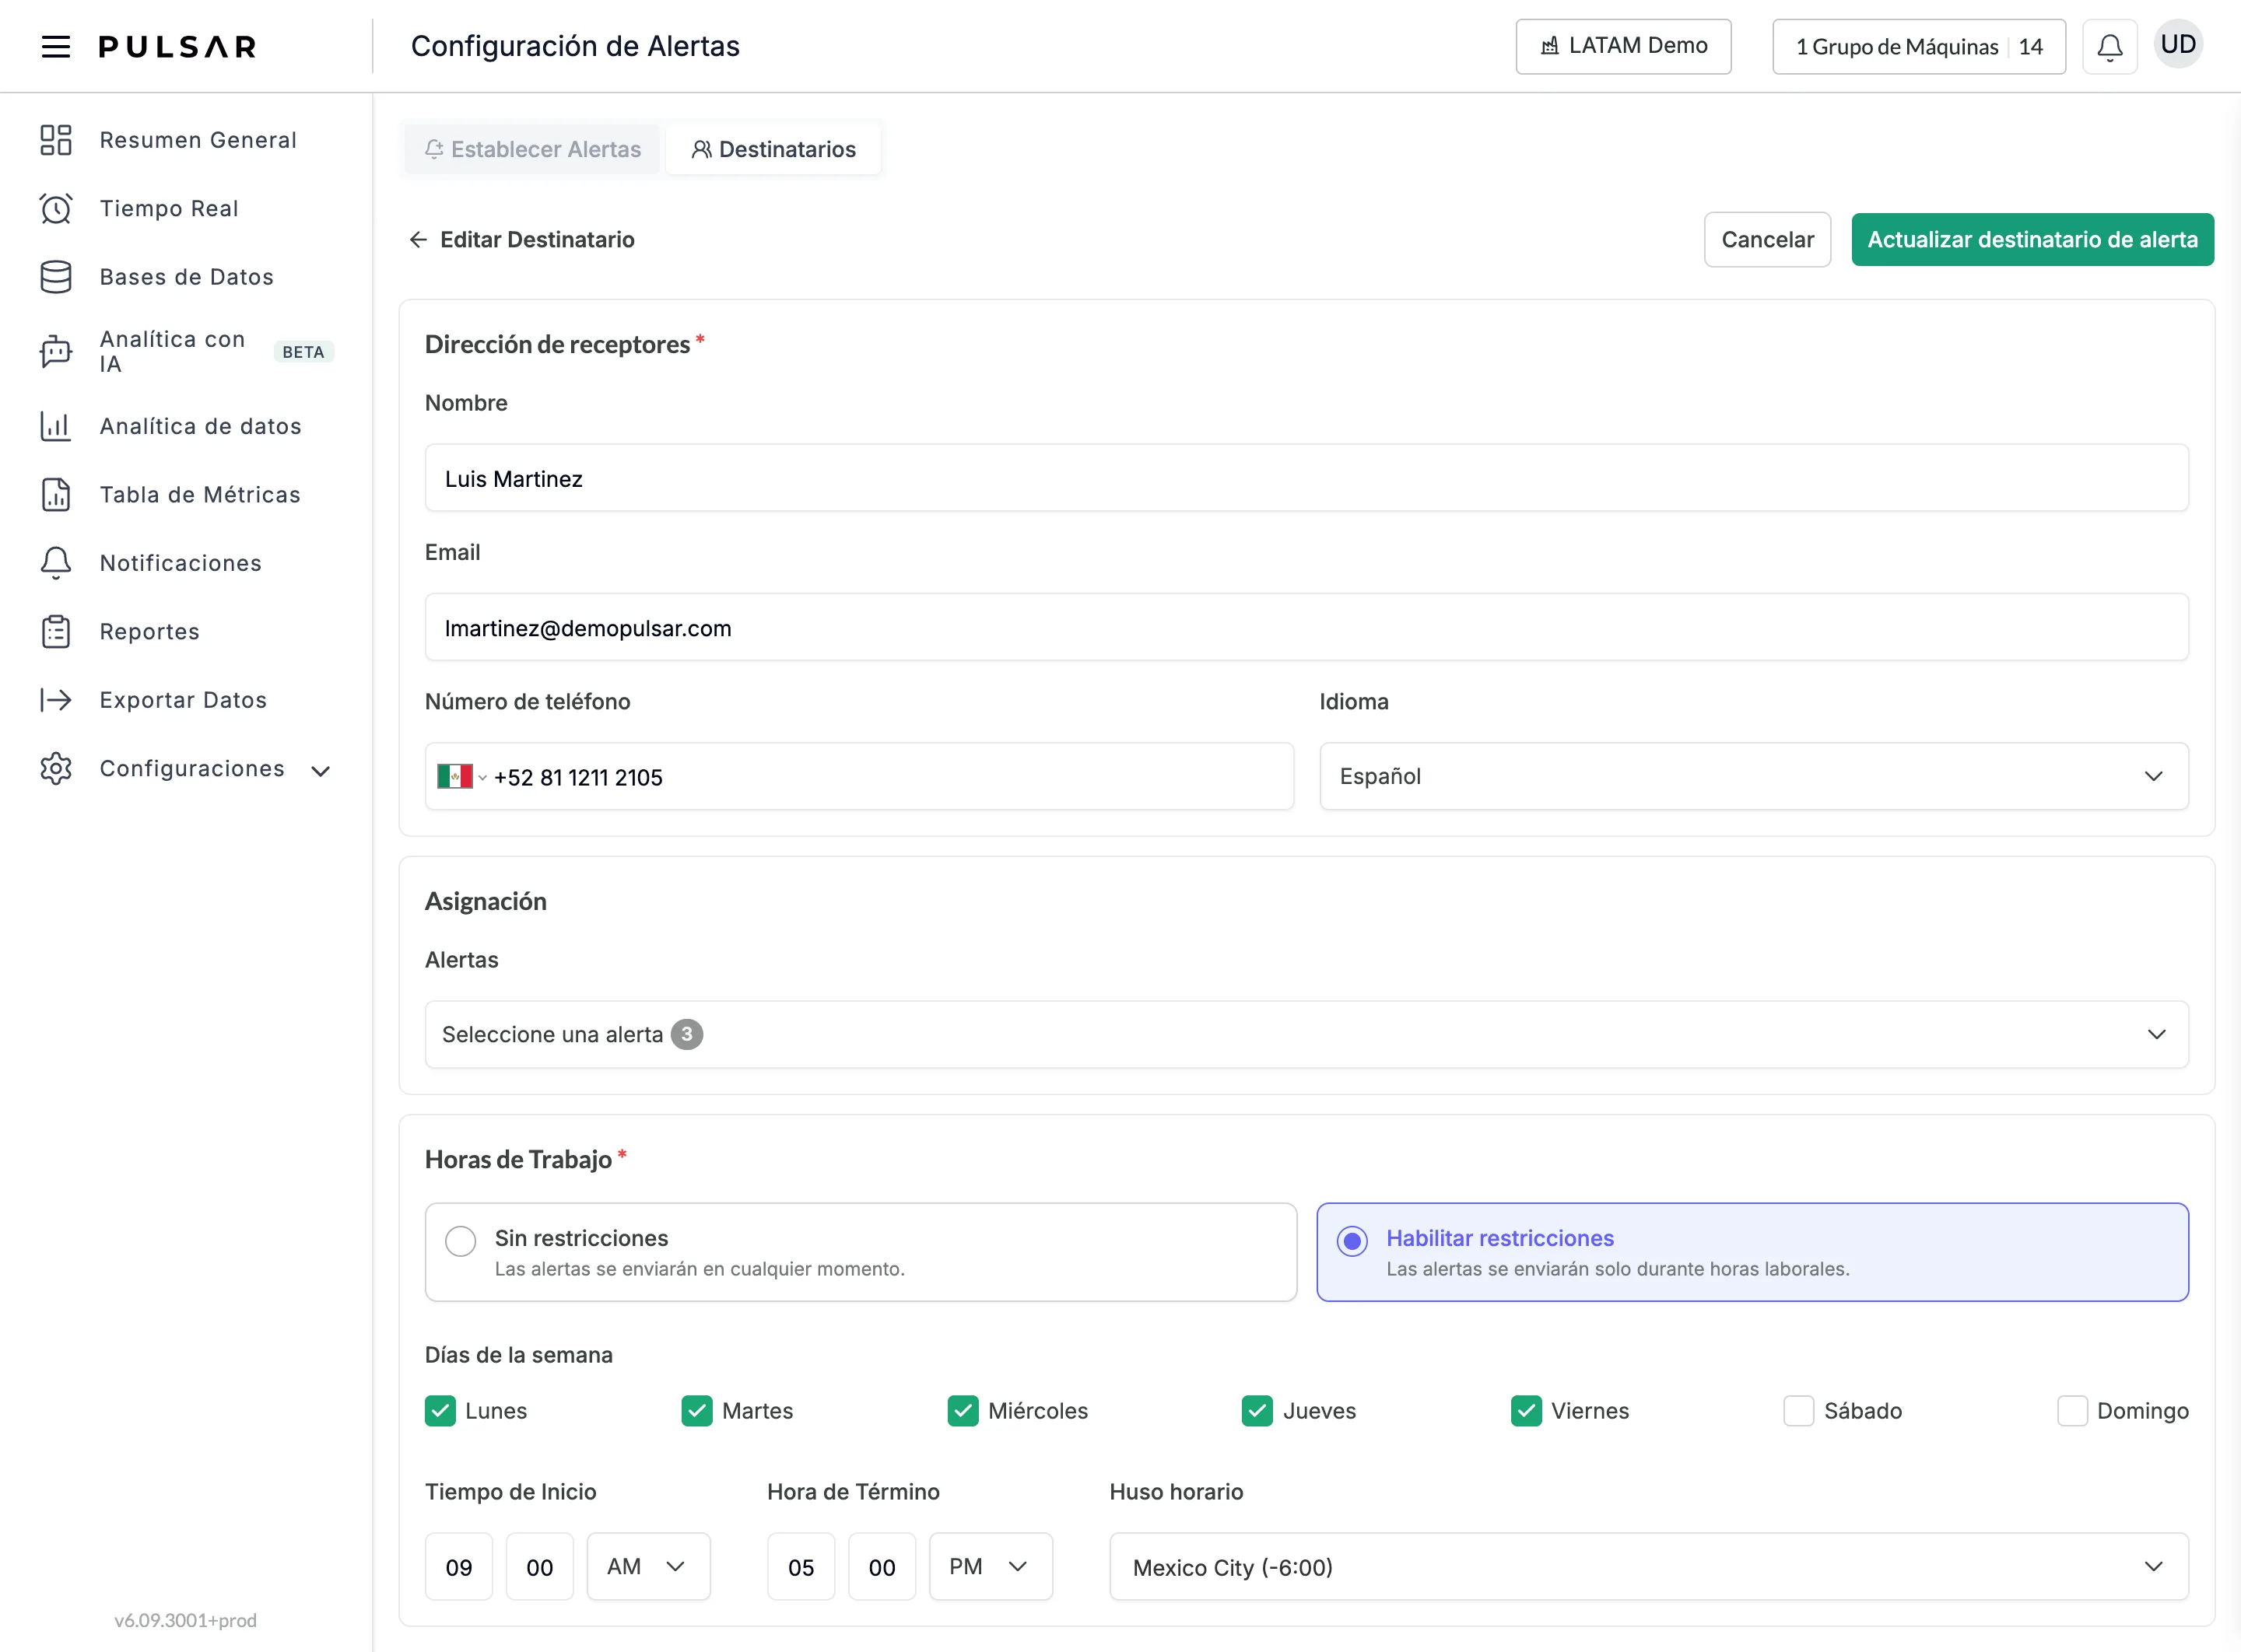Click the Resumen General dashboard icon
Image resolution: width=2241 pixels, height=1652 pixels.
point(56,140)
